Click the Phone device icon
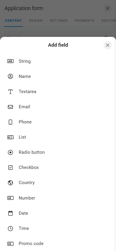The height and width of the screenshot is (251, 116). (x=10, y=122)
